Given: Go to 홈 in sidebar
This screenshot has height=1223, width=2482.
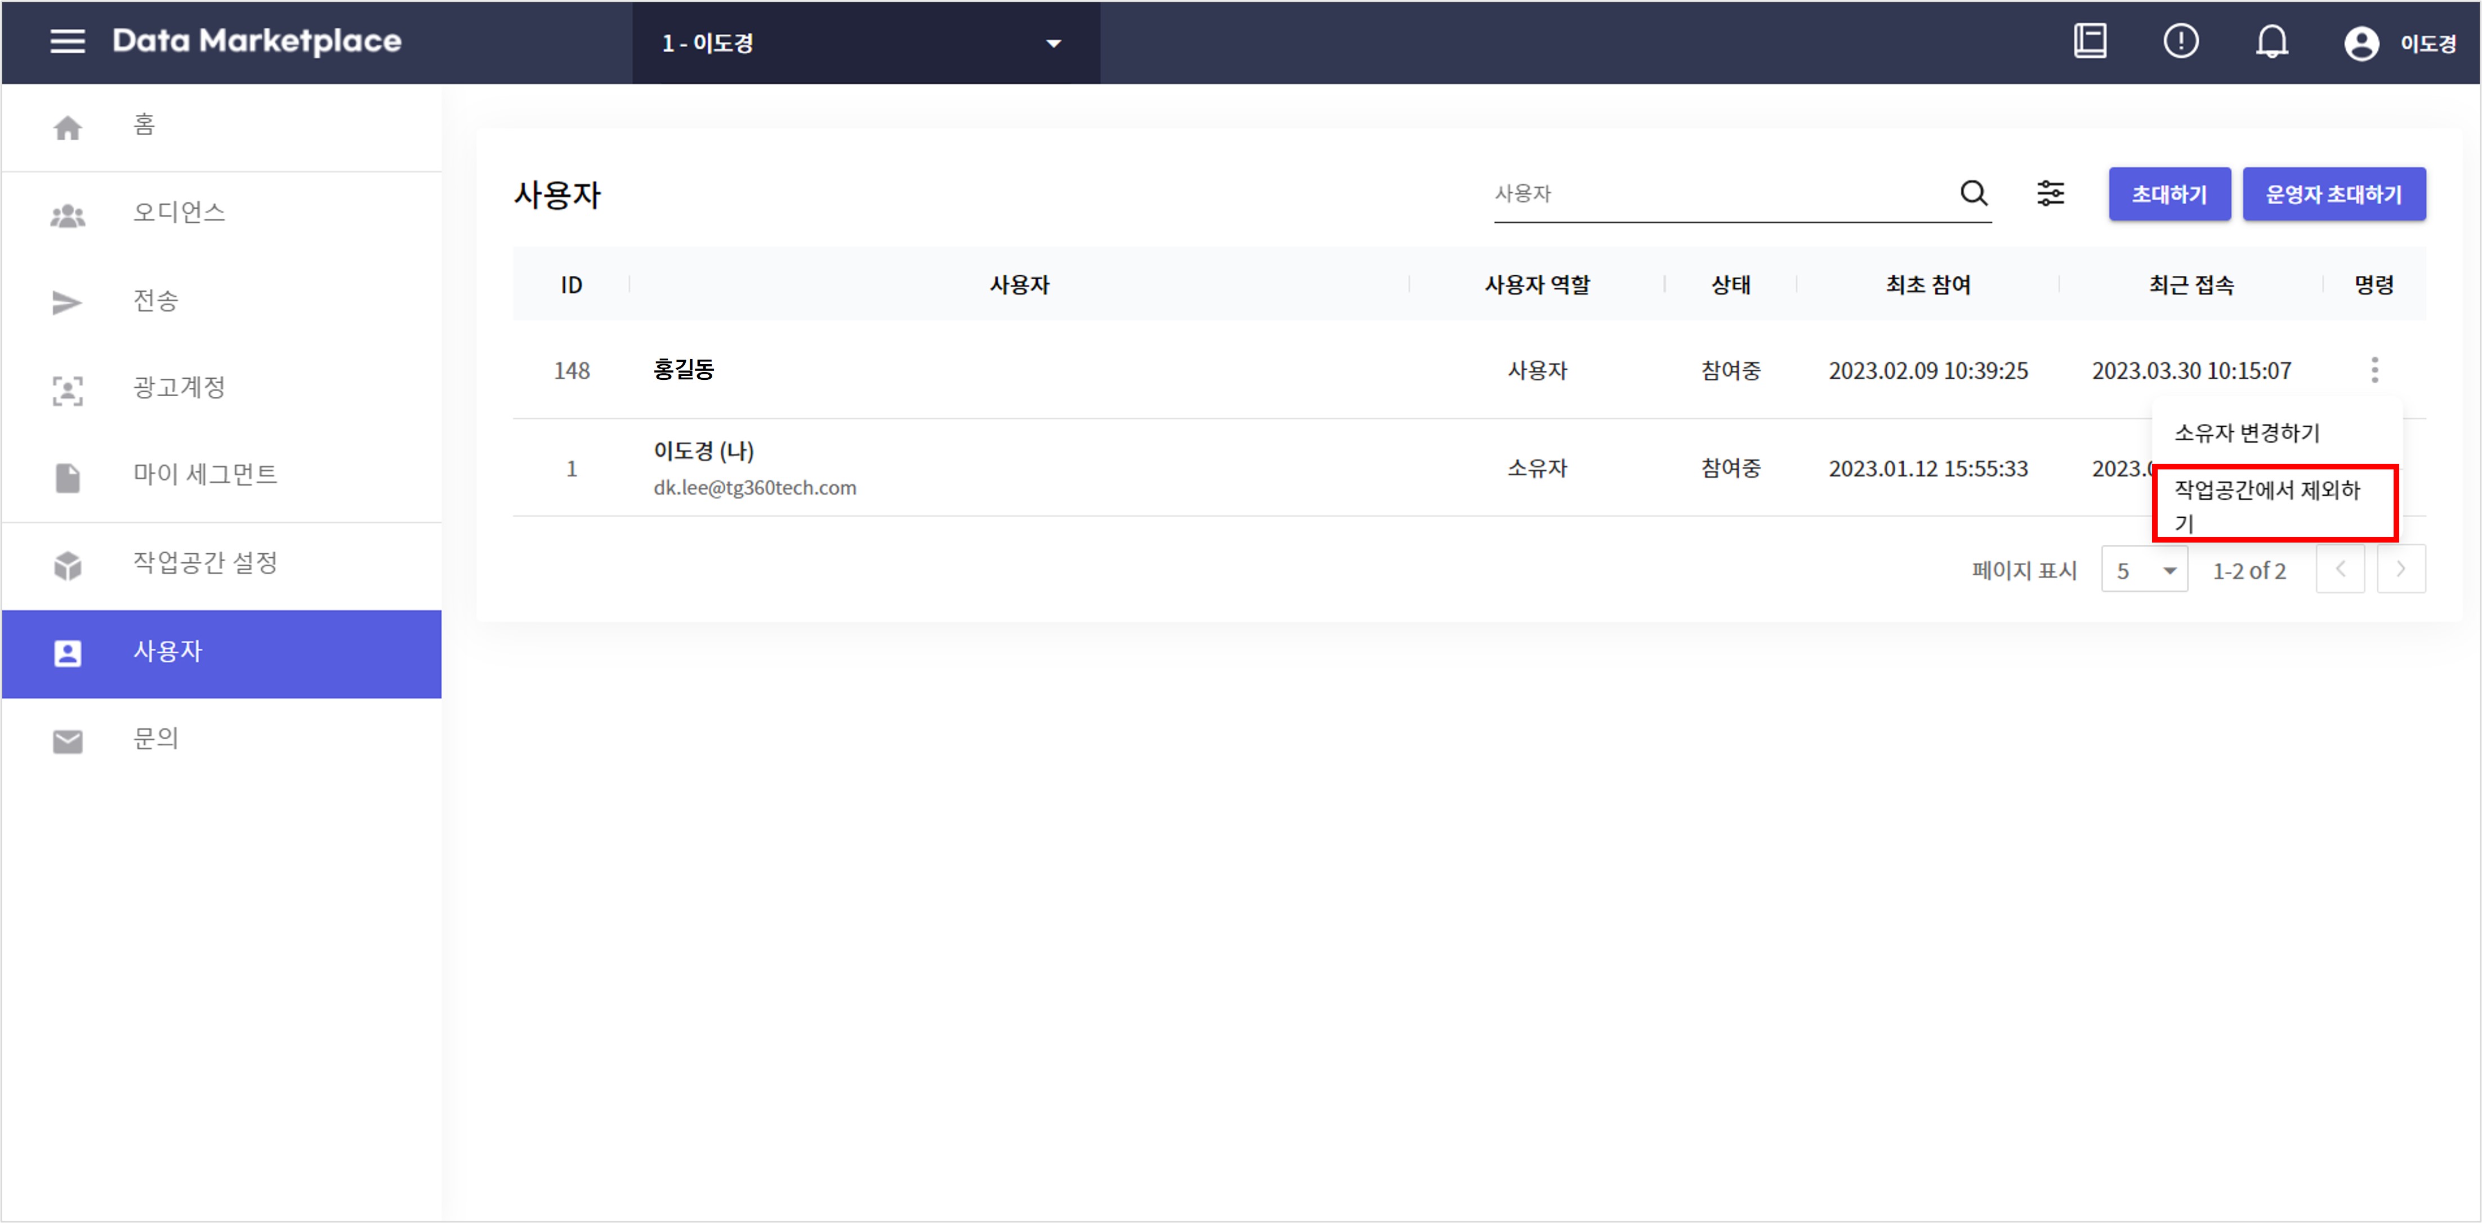Looking at the screenshot, I should pos(145,126).
